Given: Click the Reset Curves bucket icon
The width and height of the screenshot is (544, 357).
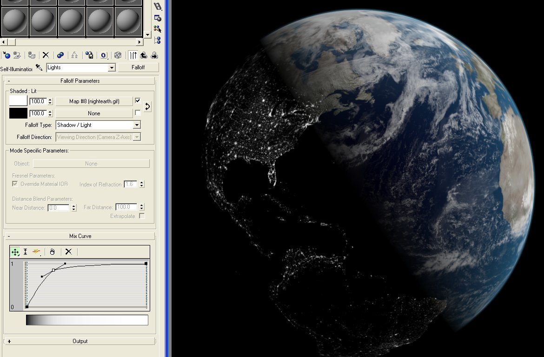Looking at the screenshot, I should (53, 252).
